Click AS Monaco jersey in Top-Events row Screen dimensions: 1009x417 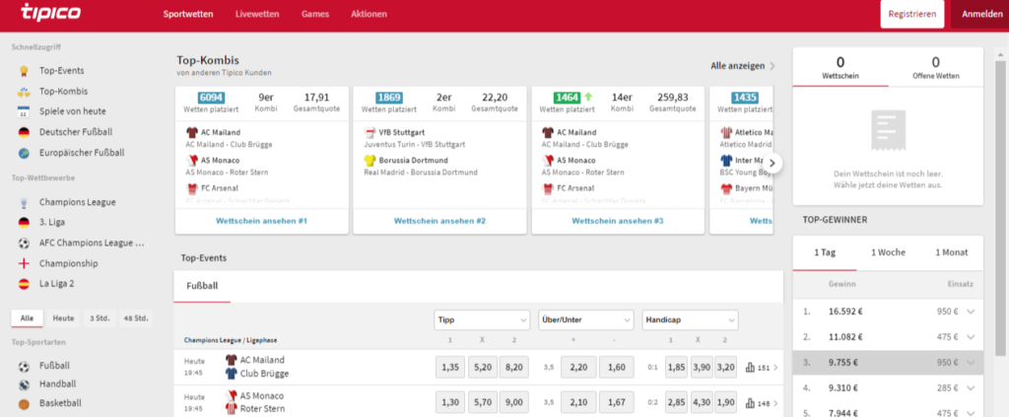[231, 395]
